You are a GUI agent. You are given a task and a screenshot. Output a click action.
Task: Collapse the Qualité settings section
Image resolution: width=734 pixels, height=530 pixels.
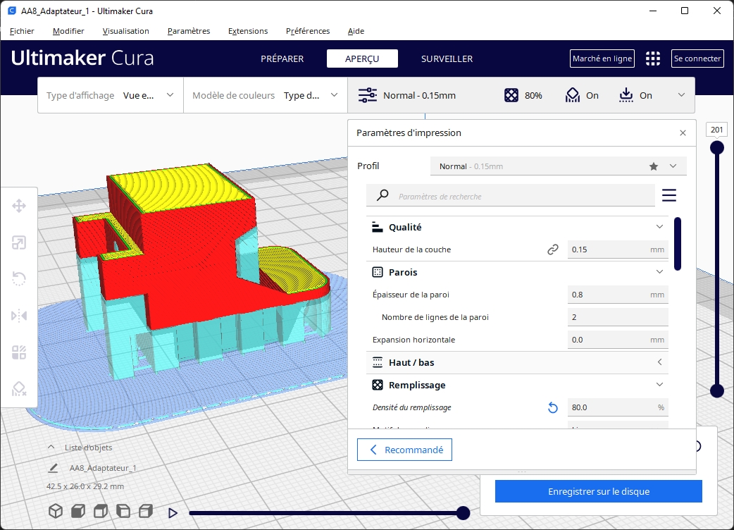pos(659,227)
